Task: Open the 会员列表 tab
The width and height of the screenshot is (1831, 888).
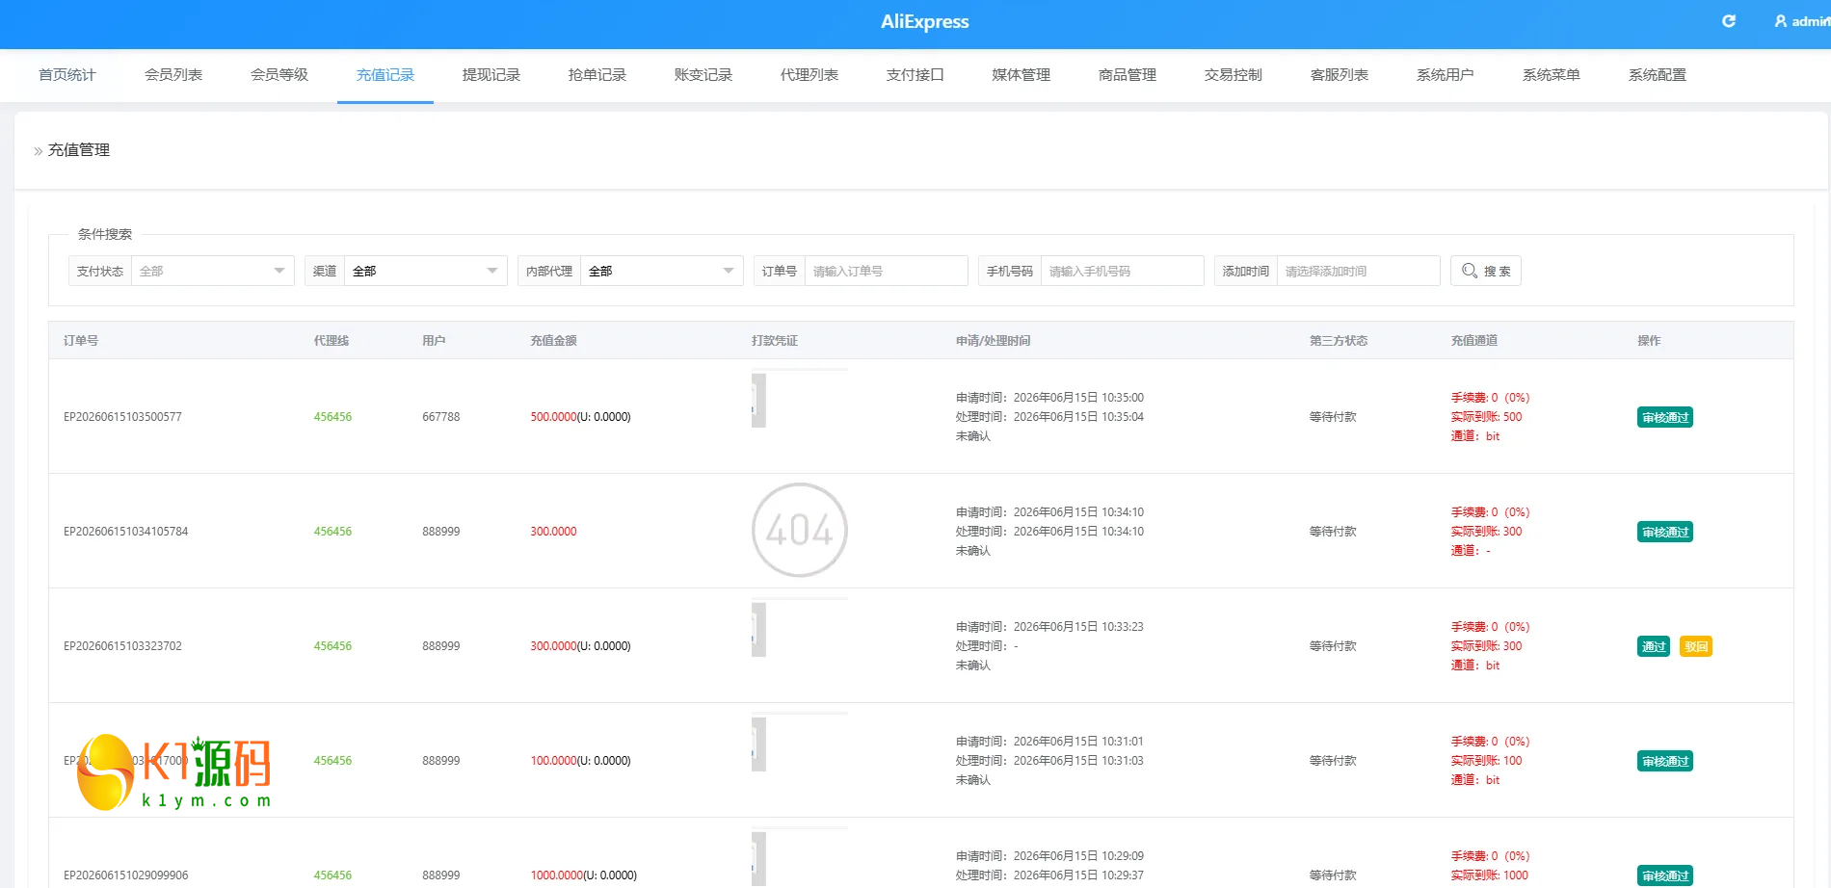Action: (173, 75)
